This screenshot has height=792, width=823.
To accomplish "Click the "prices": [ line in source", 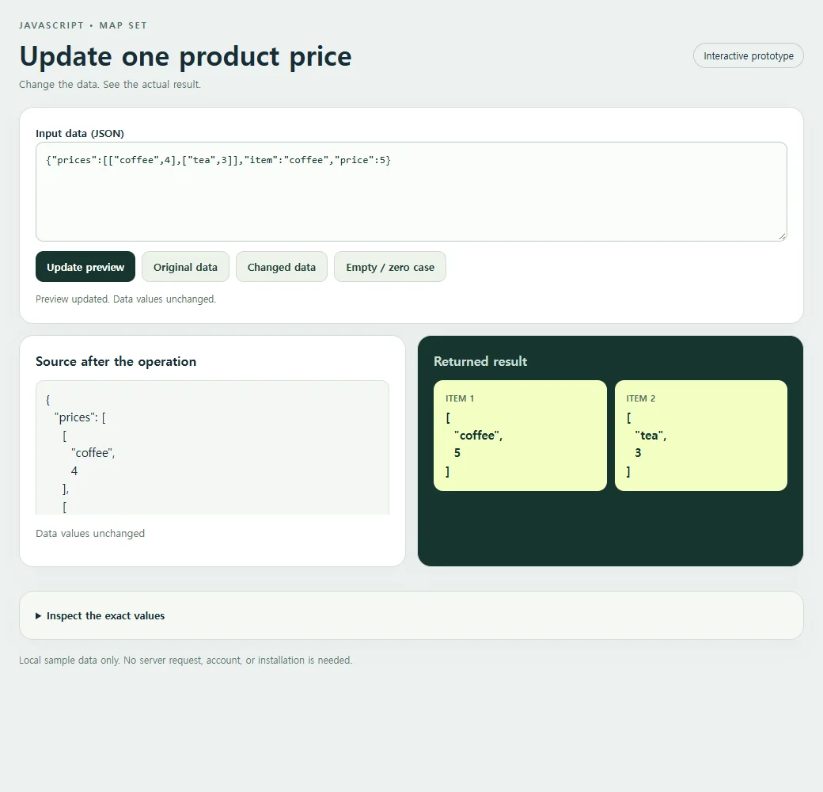I will tap(80, 417).
